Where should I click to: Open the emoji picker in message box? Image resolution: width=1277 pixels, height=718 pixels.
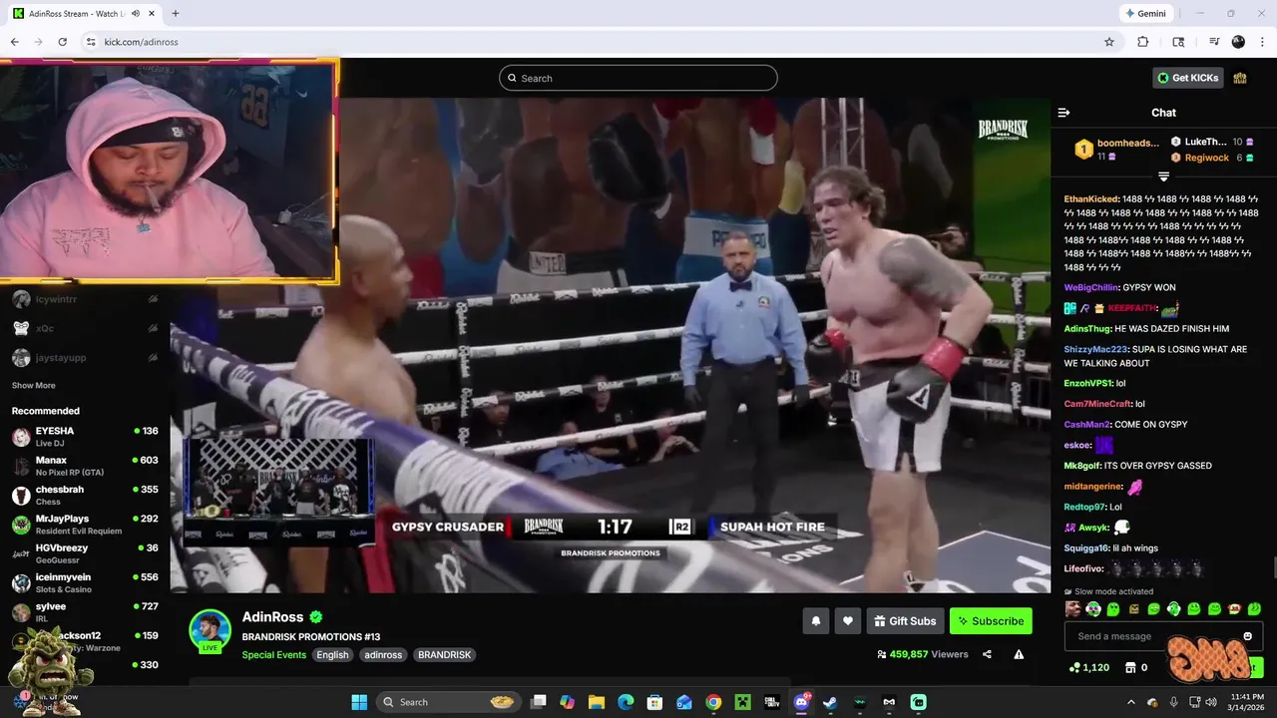pos(1247,636)
